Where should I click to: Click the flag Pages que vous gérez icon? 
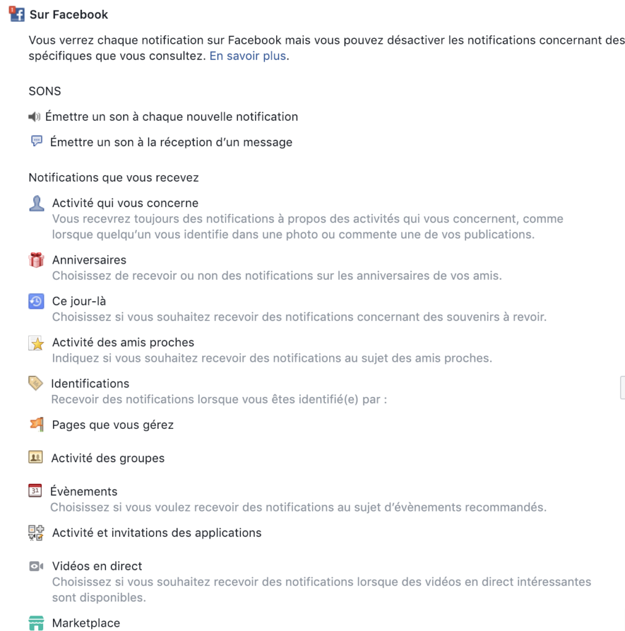point(36,425)
